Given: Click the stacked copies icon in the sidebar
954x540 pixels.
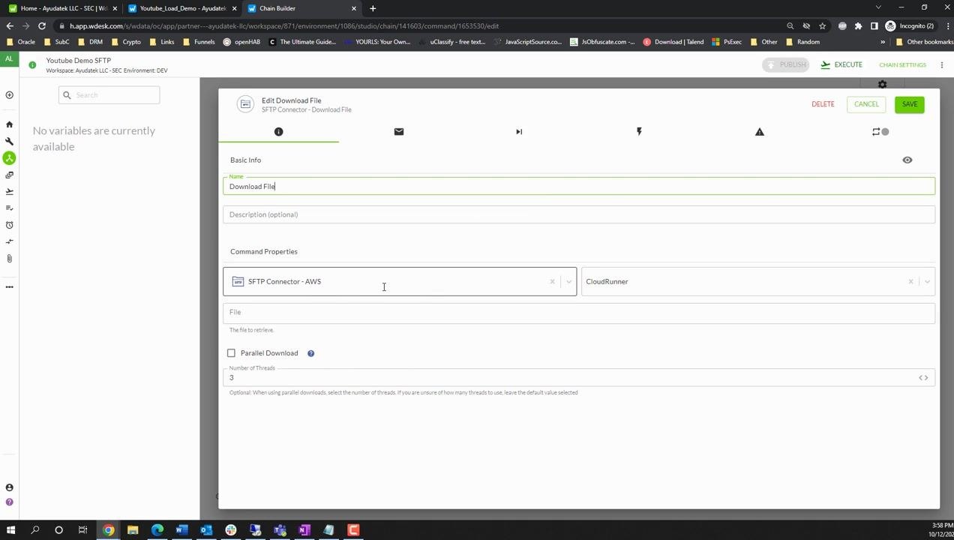Looking at the screenshot, I should point(9,175).
